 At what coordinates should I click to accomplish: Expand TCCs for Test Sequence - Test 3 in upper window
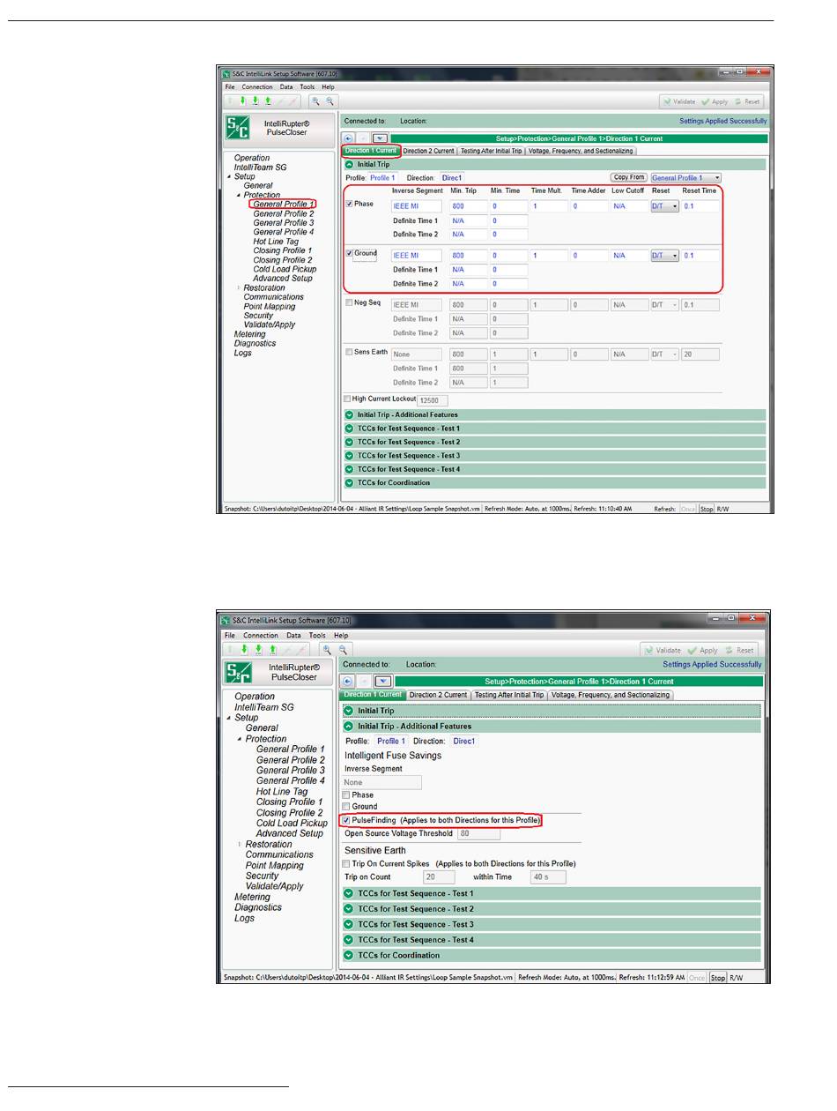click(x=350, y=456)
